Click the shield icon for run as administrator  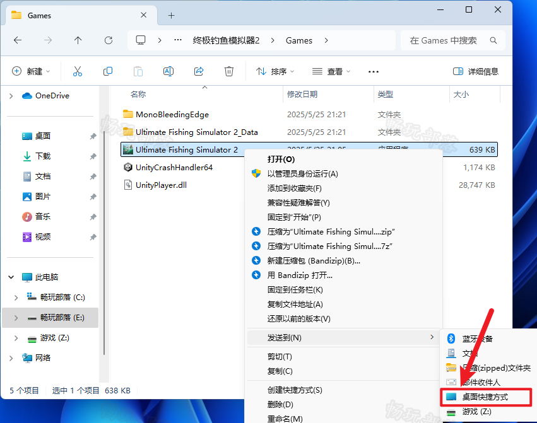pos(256,173)
